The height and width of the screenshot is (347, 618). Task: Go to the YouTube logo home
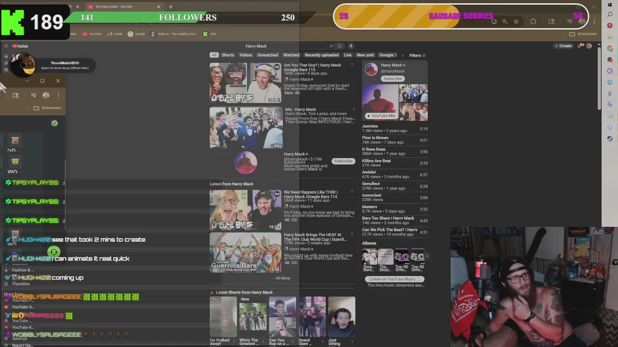[x=20, y=46]
